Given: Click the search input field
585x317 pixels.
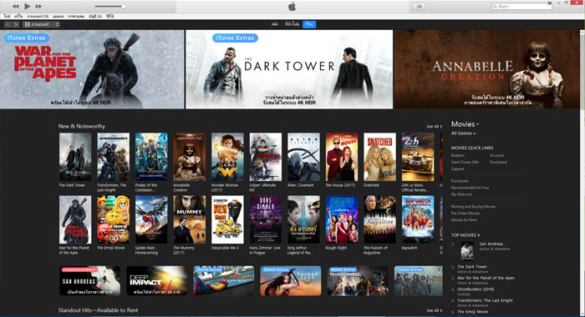Looking at the screenshot, I should coord(521,7).
